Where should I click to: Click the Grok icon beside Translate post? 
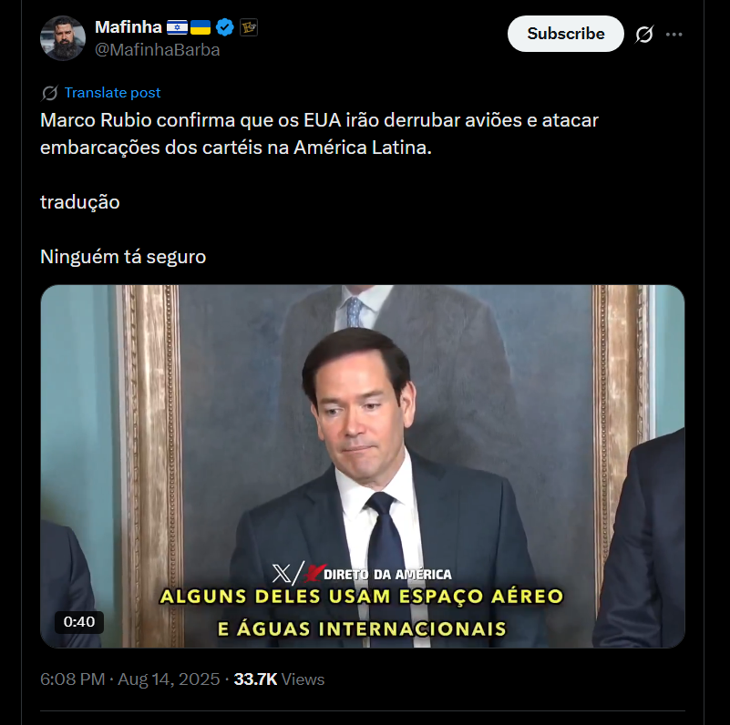point(49,93)
